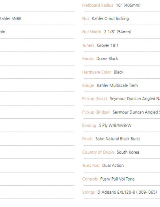Screen dimensions: 160x207
Task: Select the Pickup (Neck) label
Action: 94,99
